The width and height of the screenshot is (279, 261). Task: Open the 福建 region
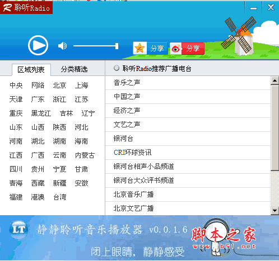click(16, 197)
